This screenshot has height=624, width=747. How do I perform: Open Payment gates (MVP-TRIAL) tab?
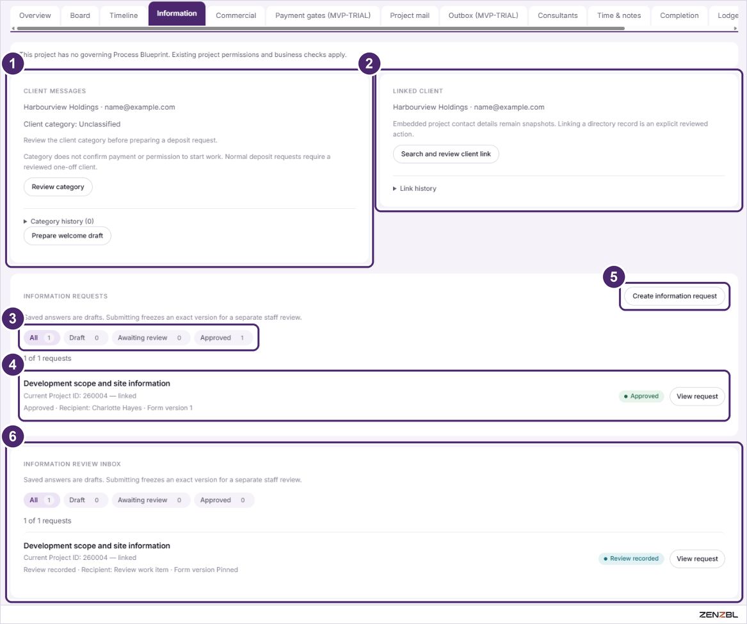point(323,16)
